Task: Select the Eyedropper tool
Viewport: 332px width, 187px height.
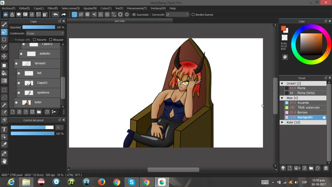Action: 4,153
